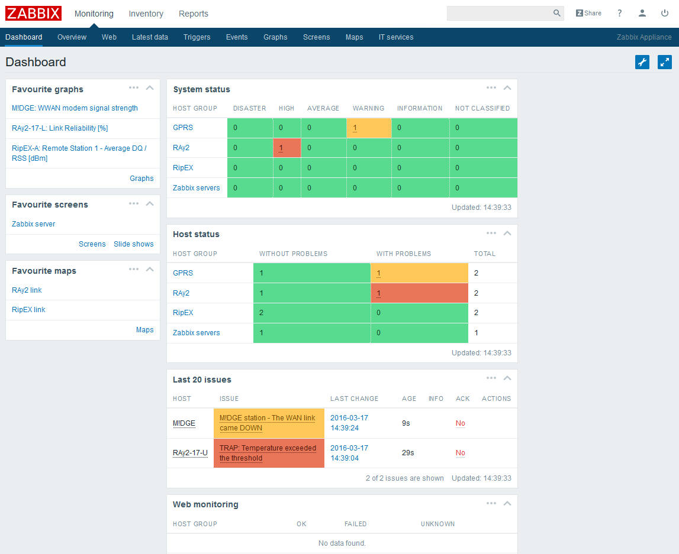The image size is (679, 554).
Task: Open the Latest data tab
Action: point(150,37)
